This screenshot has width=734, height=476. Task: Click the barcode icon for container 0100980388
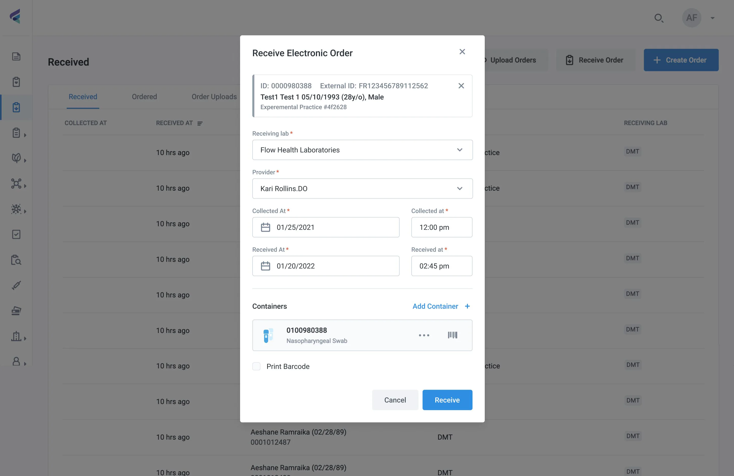[452, 335]
